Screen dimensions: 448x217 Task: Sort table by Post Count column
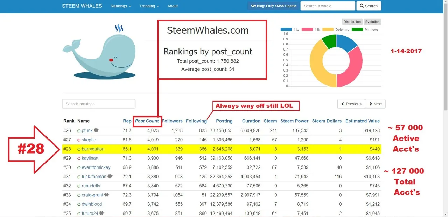147,121
